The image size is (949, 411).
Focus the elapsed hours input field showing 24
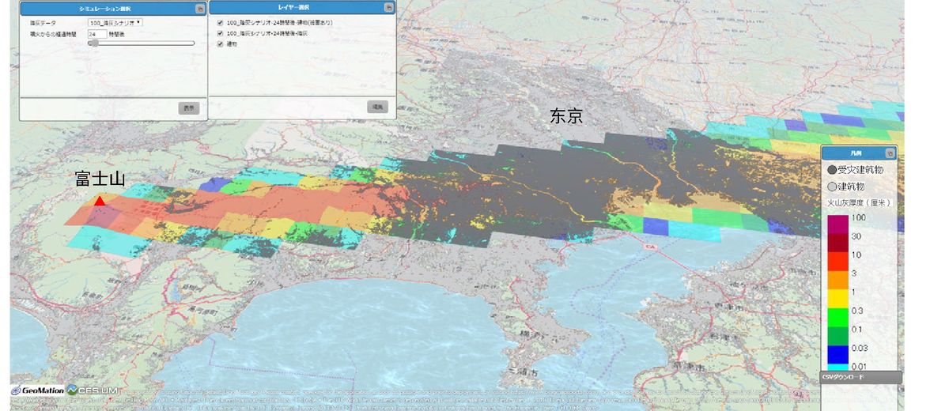(x=97, y=34)
